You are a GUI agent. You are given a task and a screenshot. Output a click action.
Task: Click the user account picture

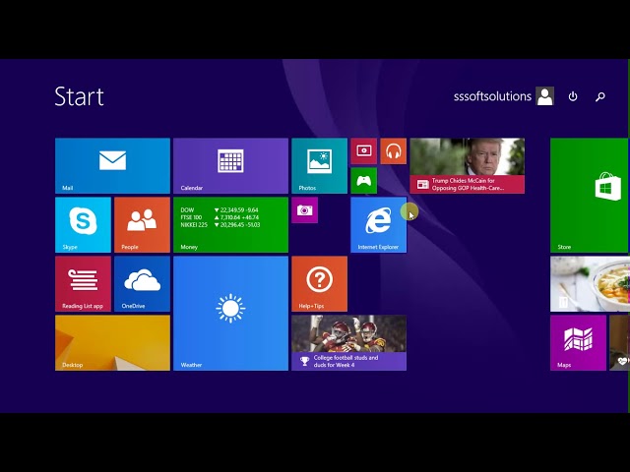[x=544, y=96]
